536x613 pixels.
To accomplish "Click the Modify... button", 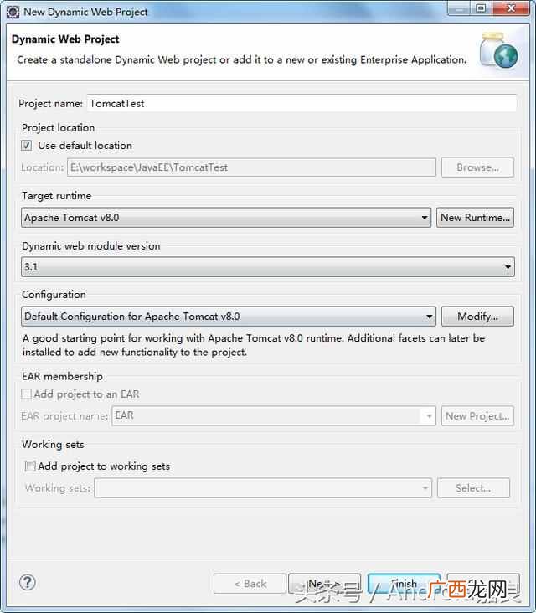I will 477,316.
